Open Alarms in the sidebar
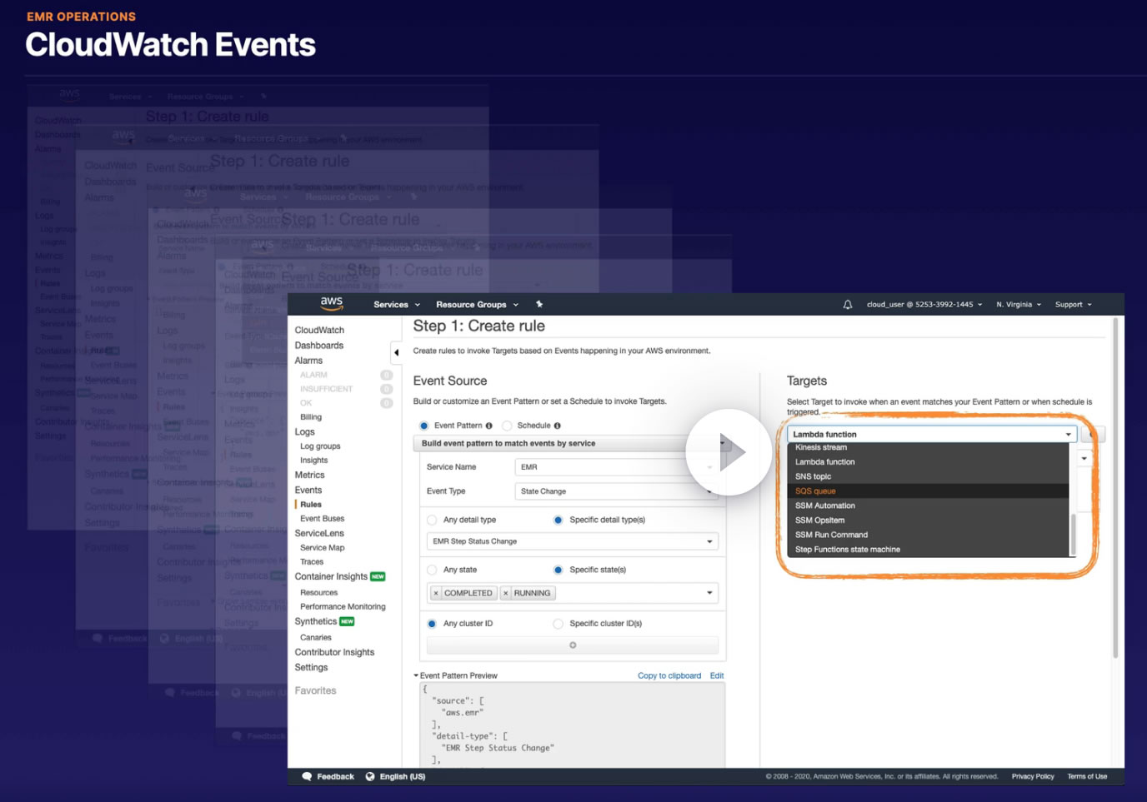 (308, 361)
